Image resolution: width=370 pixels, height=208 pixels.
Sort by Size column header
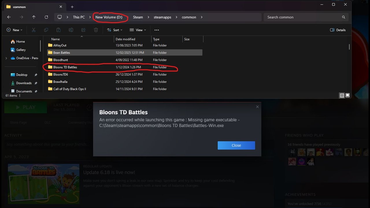pos(193,39)
